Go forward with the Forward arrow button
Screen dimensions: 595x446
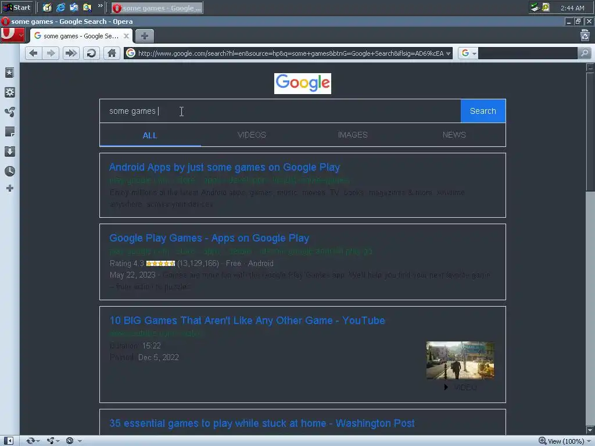tap(51, 53)
